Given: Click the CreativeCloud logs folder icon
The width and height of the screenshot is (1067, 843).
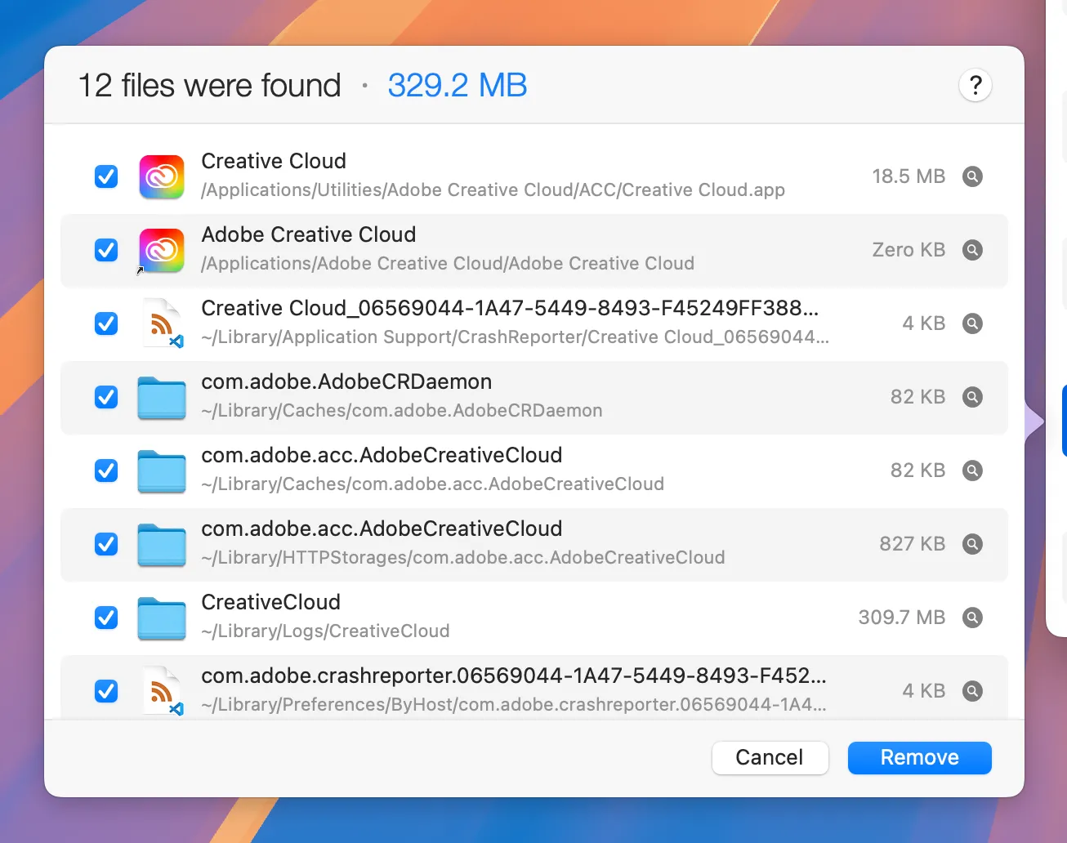Looking at the screenshot, I should click(161, 618).
